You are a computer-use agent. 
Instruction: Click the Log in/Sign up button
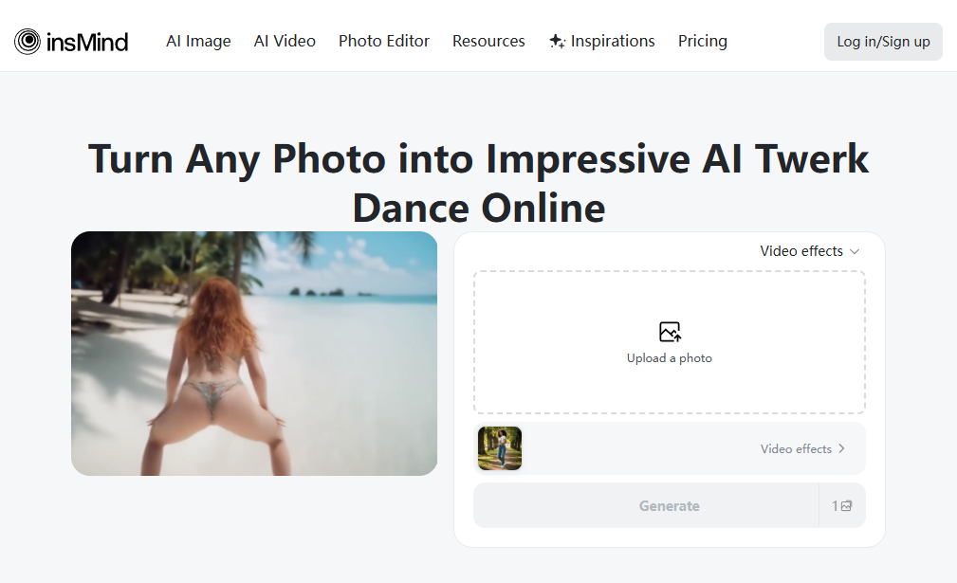tap(882, 41)
